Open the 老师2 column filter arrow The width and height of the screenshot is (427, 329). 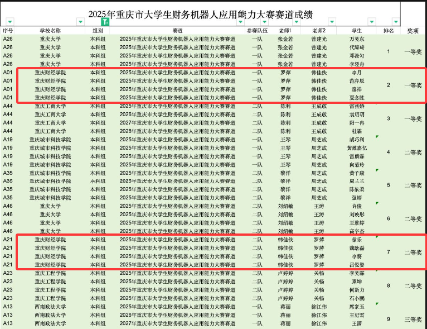(332, 22)
